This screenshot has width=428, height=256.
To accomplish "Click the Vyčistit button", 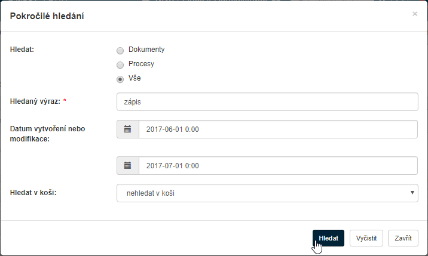I will coord(366,238).
